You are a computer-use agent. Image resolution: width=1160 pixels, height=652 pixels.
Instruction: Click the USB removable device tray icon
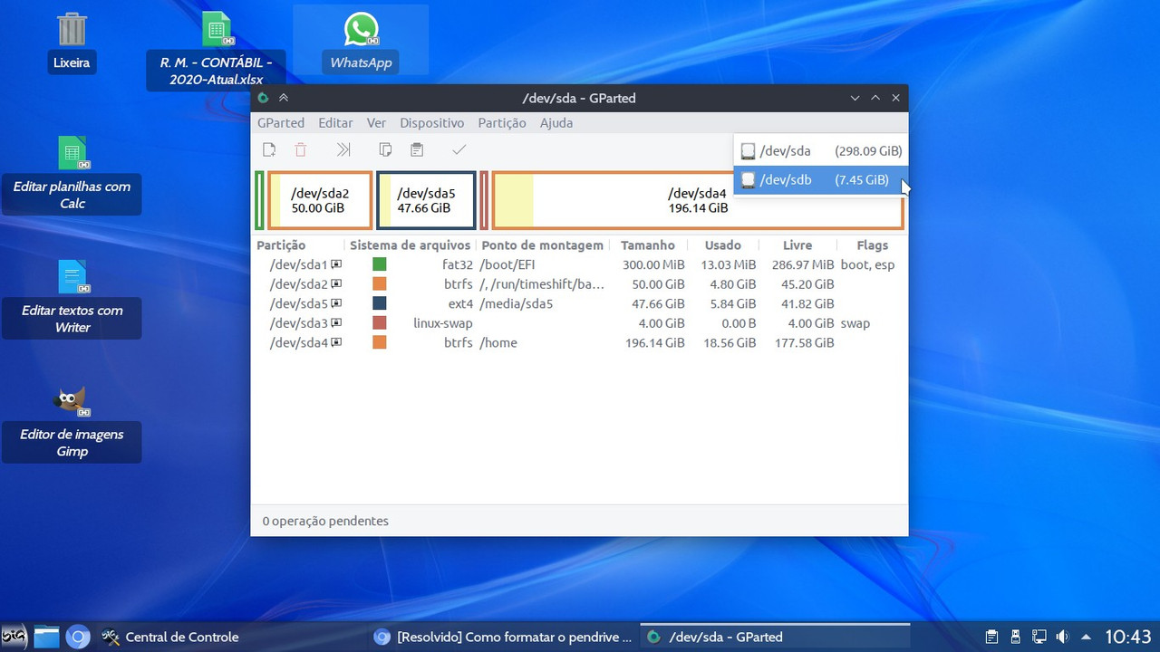1016,638
